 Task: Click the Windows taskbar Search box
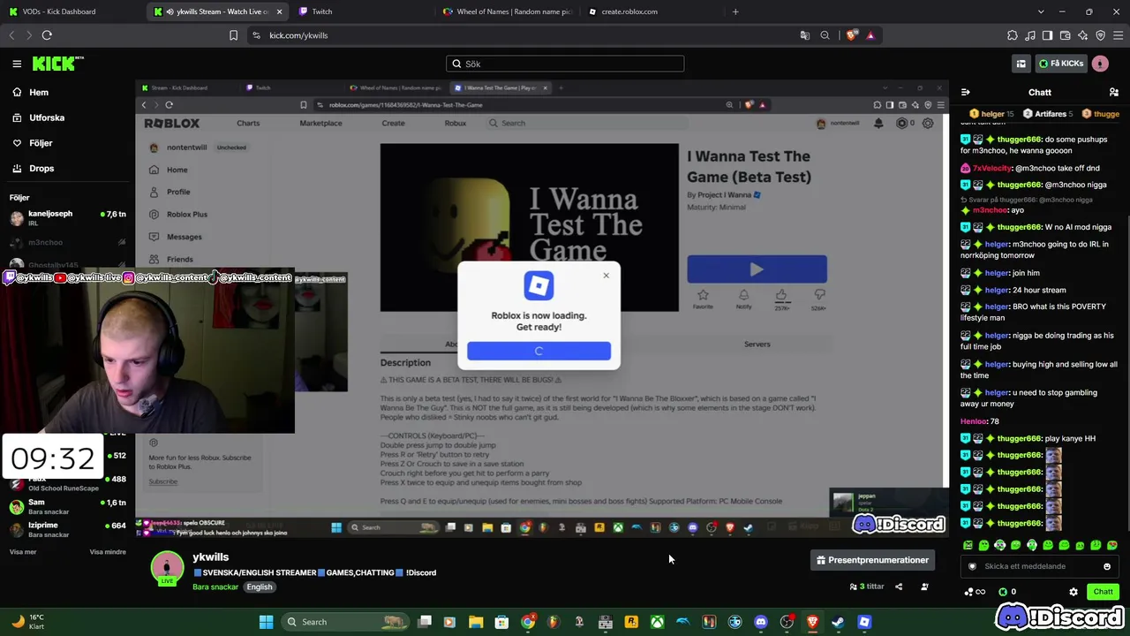(347, 622)
